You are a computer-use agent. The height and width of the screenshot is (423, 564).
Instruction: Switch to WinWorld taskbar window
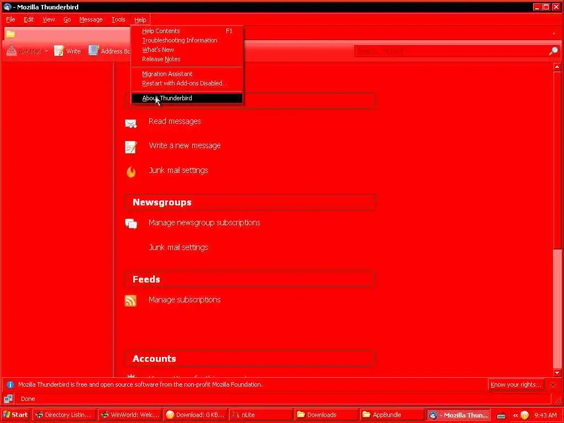(x=130, y=415)
